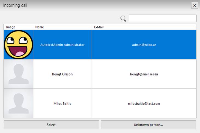Select the AutotestAdmin Administrator name cell
Screen dimensions: 200x133
62,45
